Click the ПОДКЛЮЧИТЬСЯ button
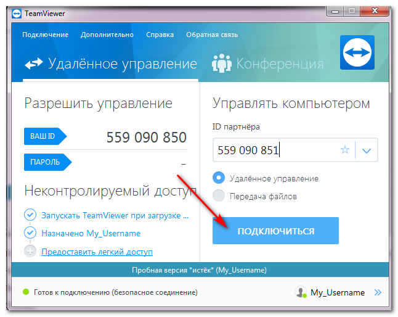Viewport: 398px width, 317px height. point(275,231)
